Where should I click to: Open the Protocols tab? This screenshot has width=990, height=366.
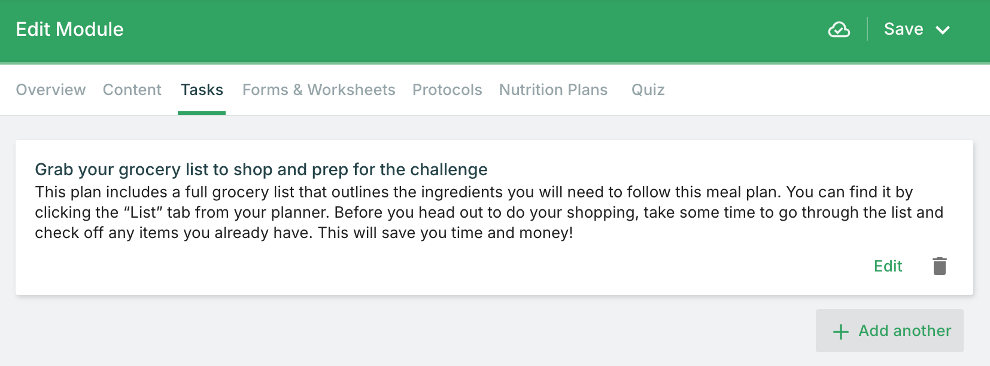point(447,90)
